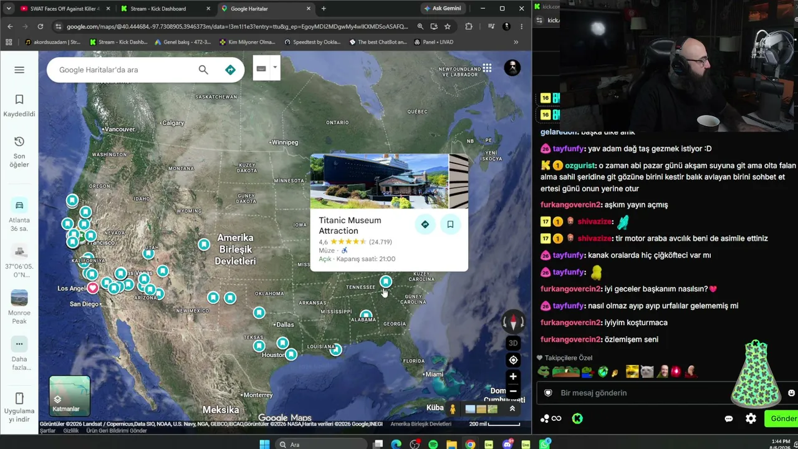
Task: Open The best ChatBot bookmark
Action: 378,42
